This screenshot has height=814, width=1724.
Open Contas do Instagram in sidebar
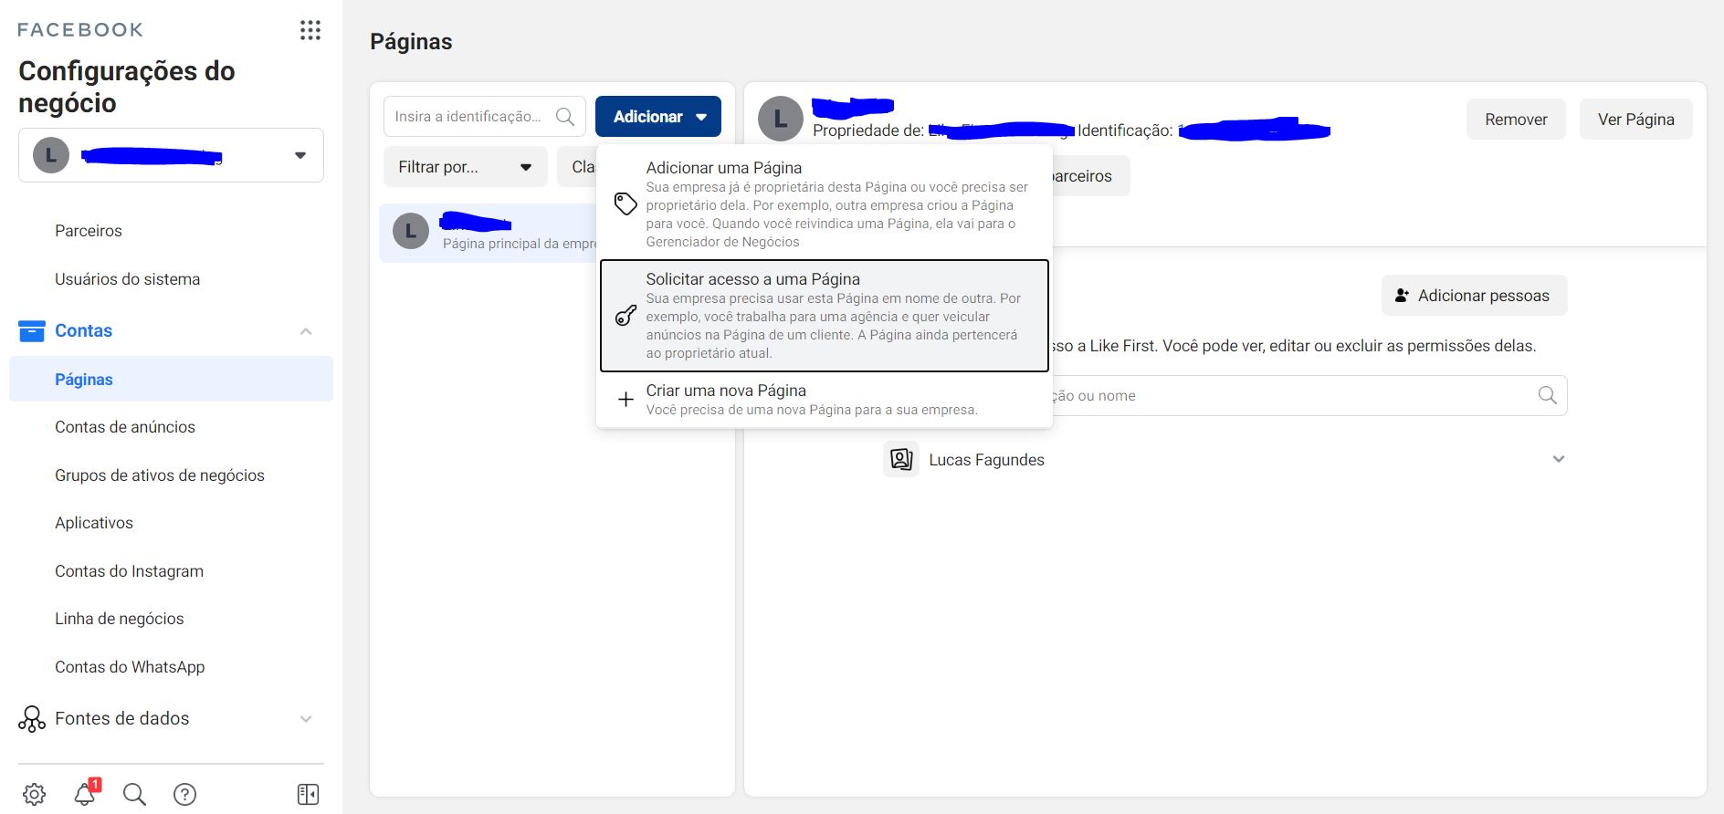[130, 571]
